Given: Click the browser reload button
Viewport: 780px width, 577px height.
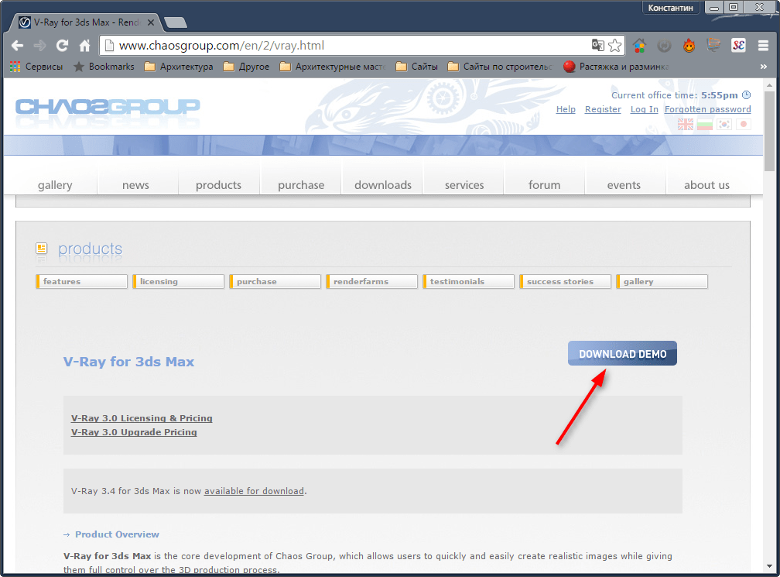Looking at the screenshot, I should pos(63,46).
